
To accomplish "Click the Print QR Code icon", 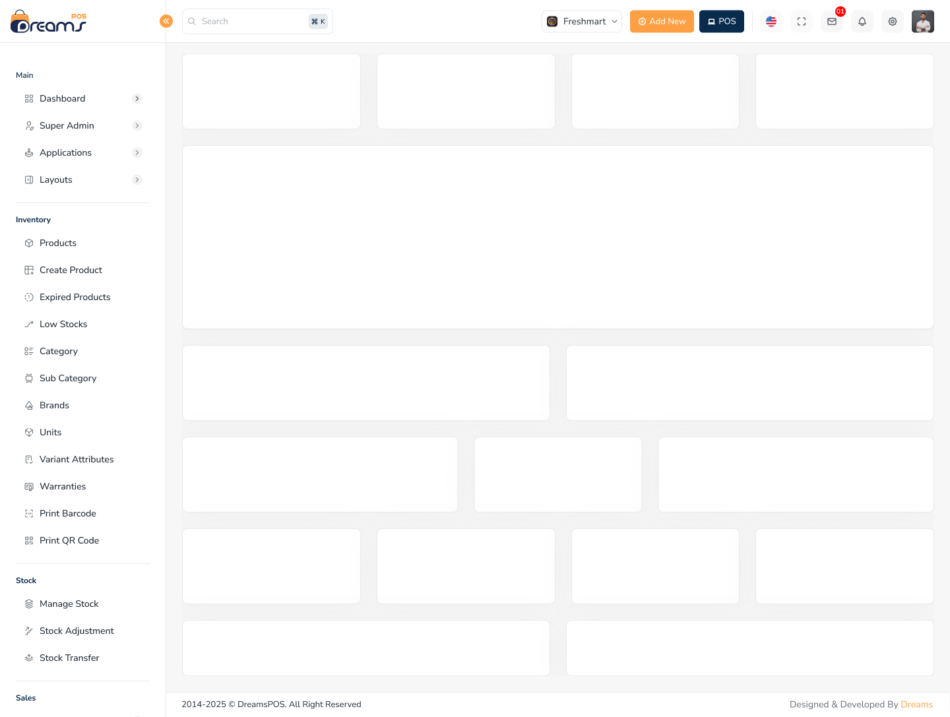I will [29, 541].
